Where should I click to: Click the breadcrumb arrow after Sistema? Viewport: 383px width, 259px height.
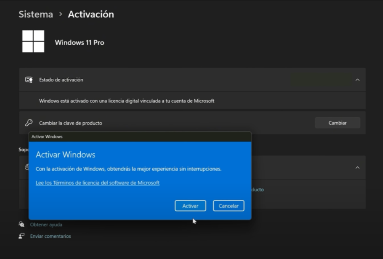[x=61, y=14]
